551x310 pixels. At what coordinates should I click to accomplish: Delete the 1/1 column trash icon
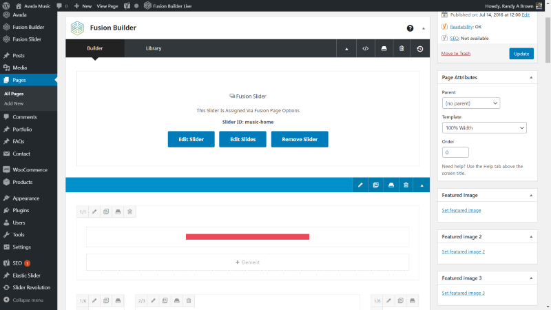coord(129,211)
